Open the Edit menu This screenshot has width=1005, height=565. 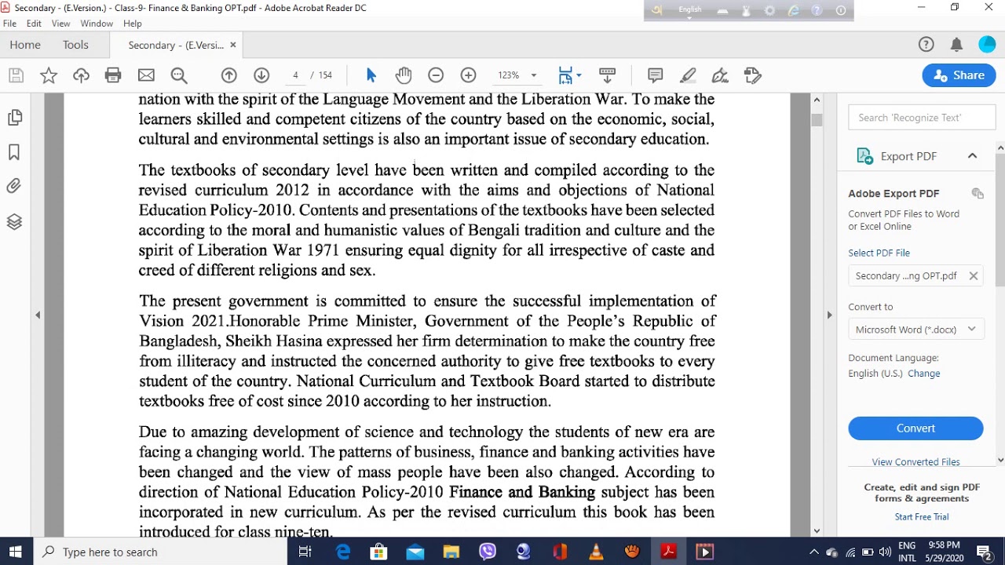pyautogui.click(x=34, y=24)
